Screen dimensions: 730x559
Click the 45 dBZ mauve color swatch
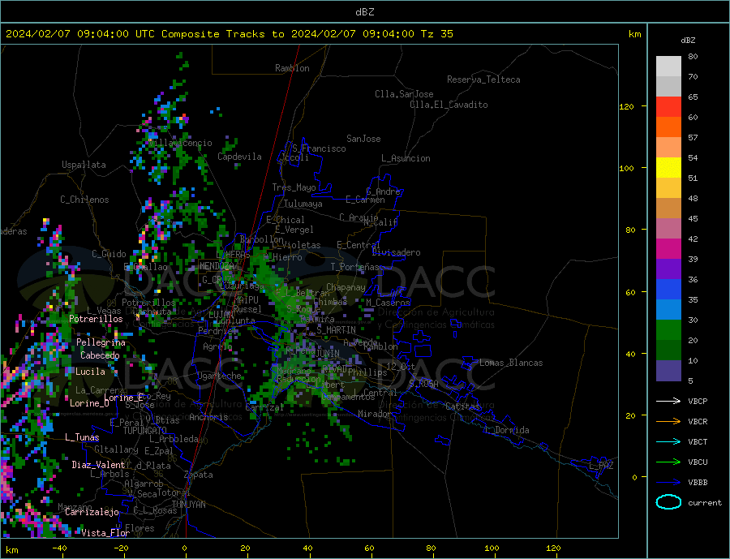coord(668,228)
